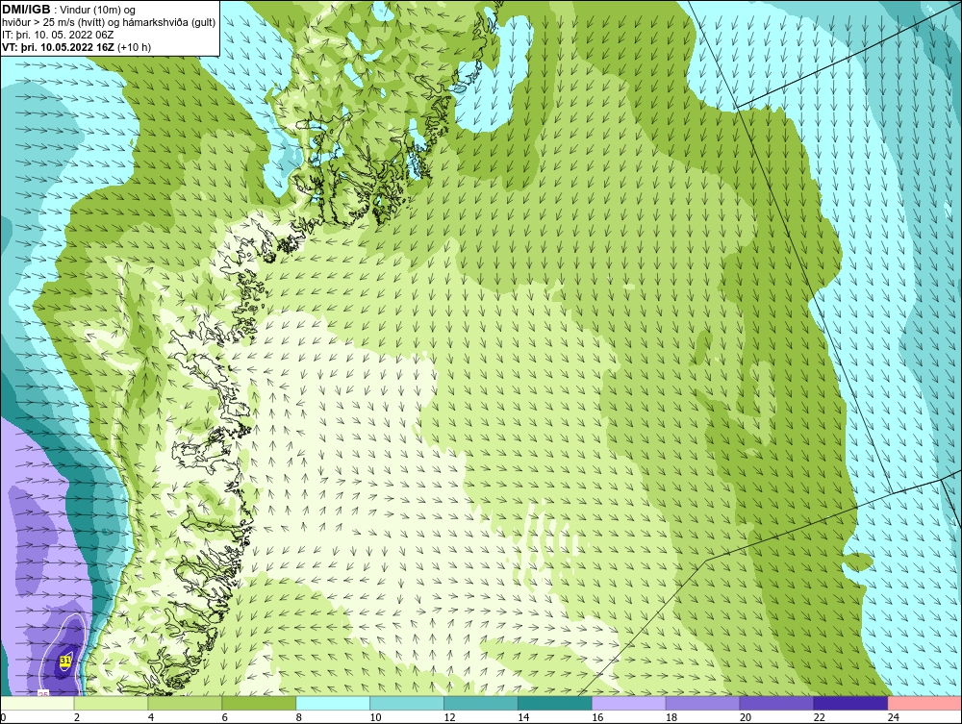Click the 16–18 m/s lavender legend swatch

(x=629, y=703)
